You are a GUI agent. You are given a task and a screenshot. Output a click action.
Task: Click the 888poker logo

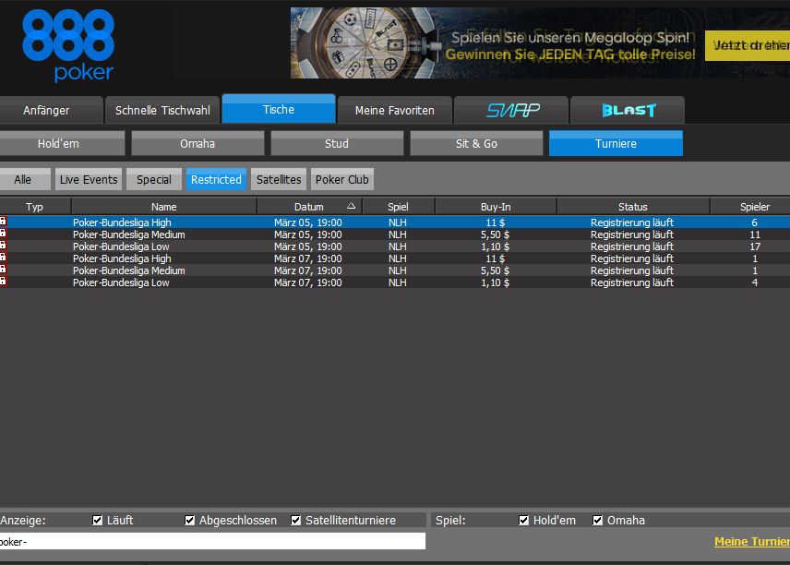pyautogui.click(x=68, y=45)
